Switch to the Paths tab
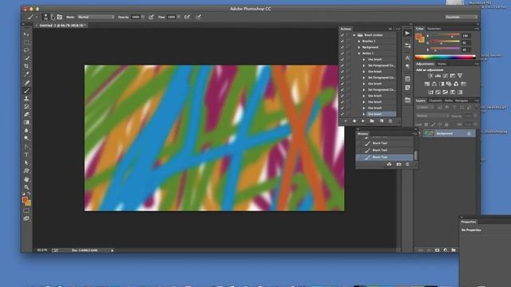511x287 pixels. [449, 101]
